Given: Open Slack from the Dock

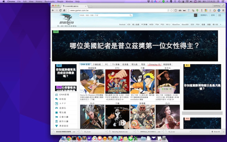Looking at the screenshot, I should [x=120, y=138].
